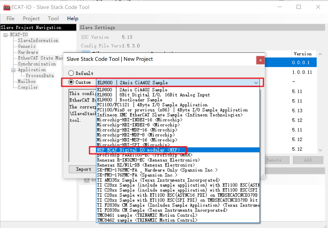328x228 pixels.
Task: Select the Default radio button
Action: click(x=71, y=74)
